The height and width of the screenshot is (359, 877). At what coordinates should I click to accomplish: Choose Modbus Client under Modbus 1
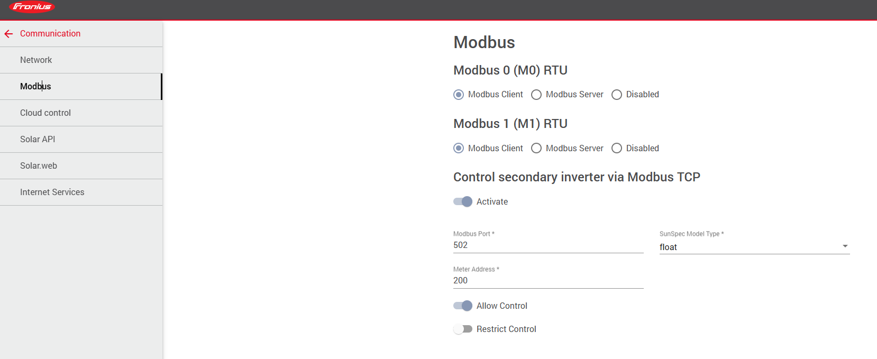click(459, 149)
